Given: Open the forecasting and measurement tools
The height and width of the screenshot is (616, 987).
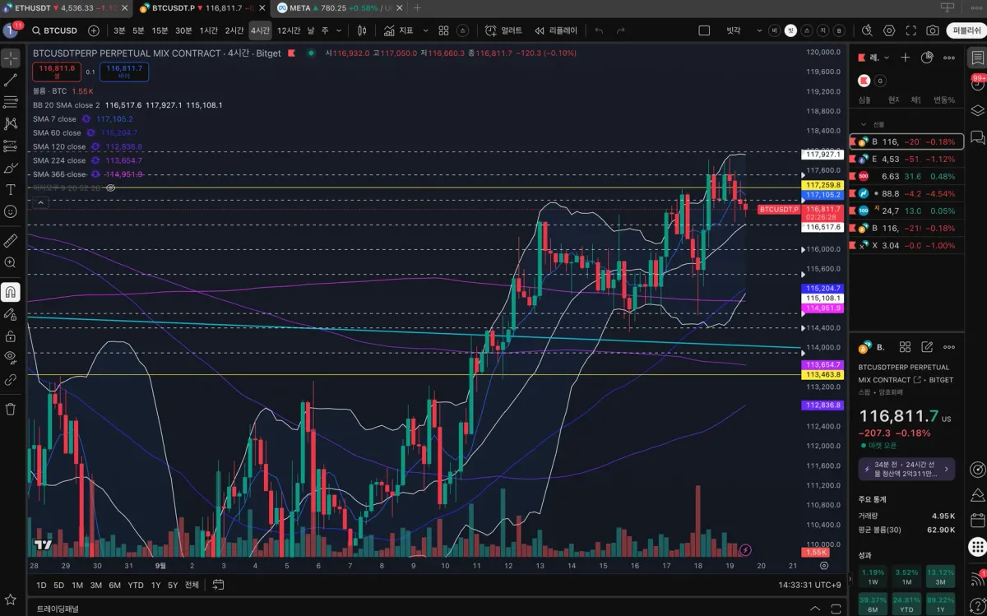Looking at the screenshot, I should tap(11, 146).
